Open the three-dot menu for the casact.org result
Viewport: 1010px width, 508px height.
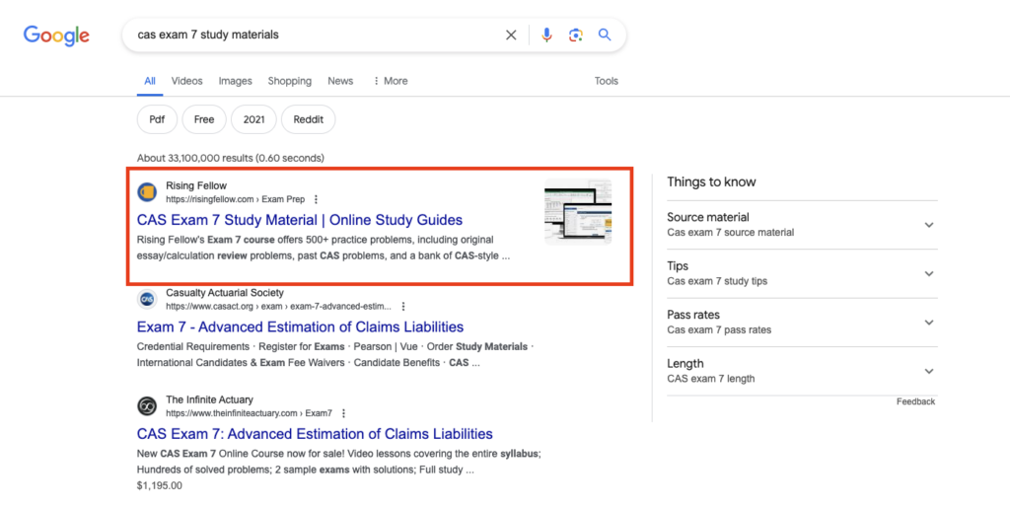pos(403,307)
